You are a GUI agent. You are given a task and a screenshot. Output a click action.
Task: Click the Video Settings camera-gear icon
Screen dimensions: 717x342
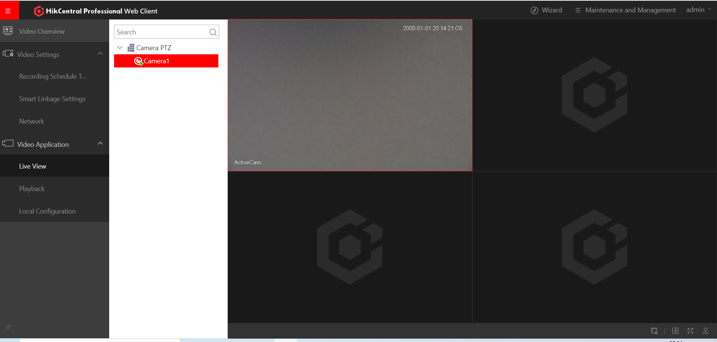8,53
